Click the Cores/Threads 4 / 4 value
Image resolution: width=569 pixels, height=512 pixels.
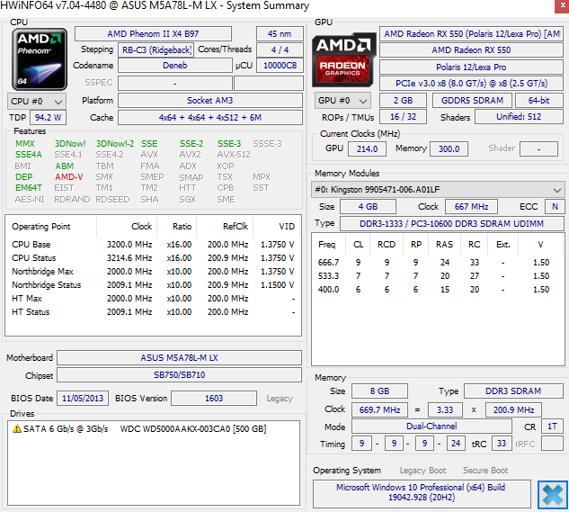(280, 49)
